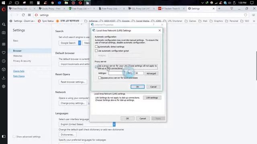Select Websites in the Settings sidebar
The width and height of the screenshot is (257, 144).
point(18,56)
